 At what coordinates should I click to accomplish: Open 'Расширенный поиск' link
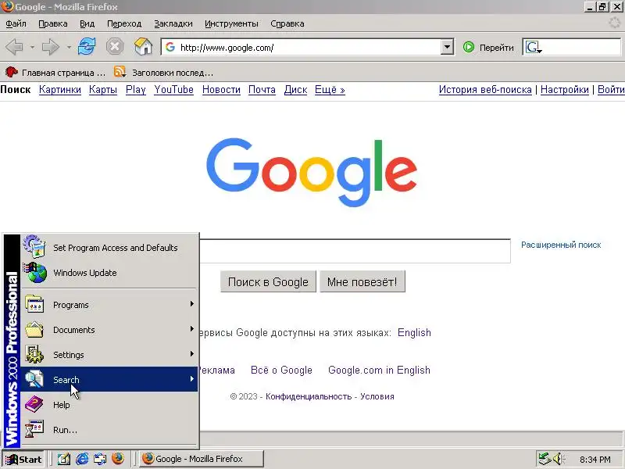pos(561,245)
